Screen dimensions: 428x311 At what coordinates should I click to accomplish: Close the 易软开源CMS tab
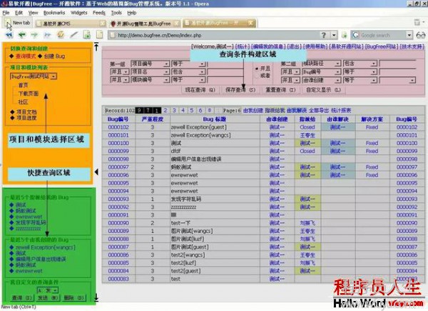[102, 24]
